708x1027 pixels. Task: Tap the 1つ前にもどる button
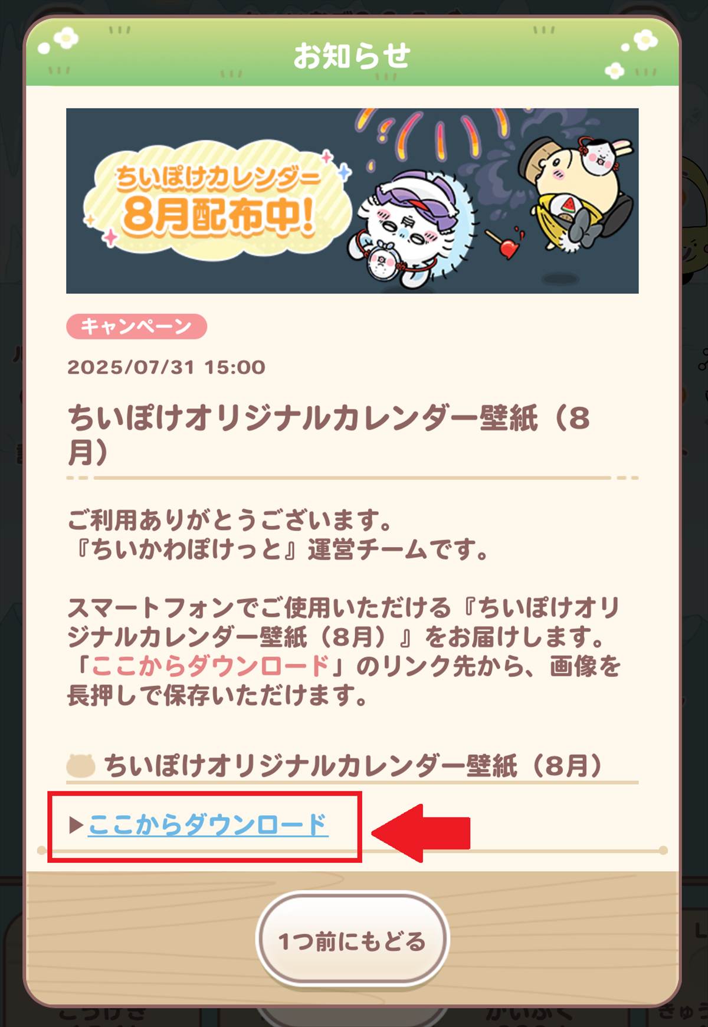pyautogui.click(x=353, y=940)
